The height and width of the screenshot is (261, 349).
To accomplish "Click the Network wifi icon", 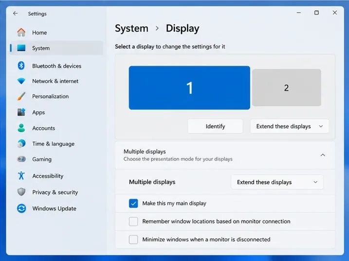I will [x=21, y=81].
